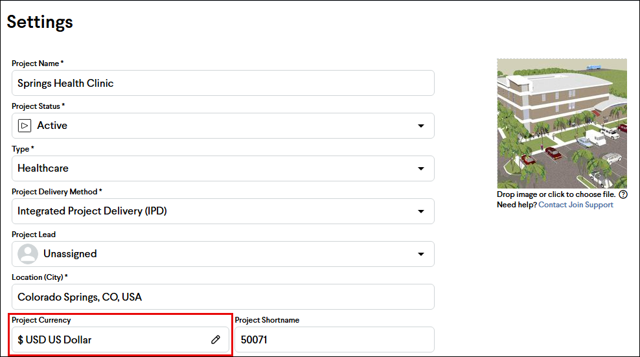Click the Integrated Project Delivery (IPD) text
This screenshot has height=357, width=640.
tap(92, 211)
